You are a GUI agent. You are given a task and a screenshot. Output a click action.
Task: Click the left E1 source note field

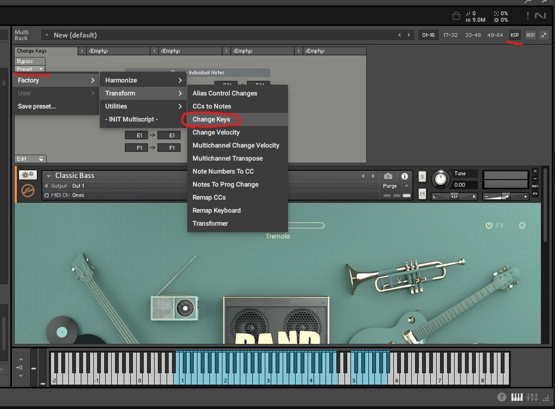pyautogui.click(x=136, y=135)
